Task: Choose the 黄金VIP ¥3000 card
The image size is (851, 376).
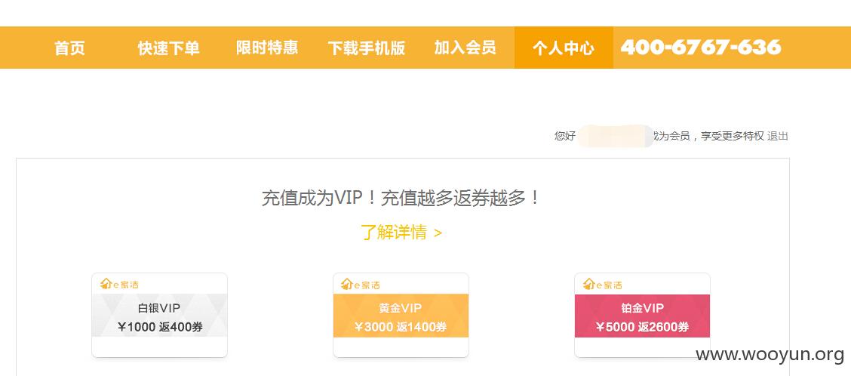Action: click(x=401, y=315)
